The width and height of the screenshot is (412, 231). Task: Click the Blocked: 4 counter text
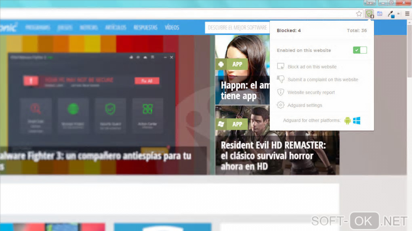tap(288, 31)
